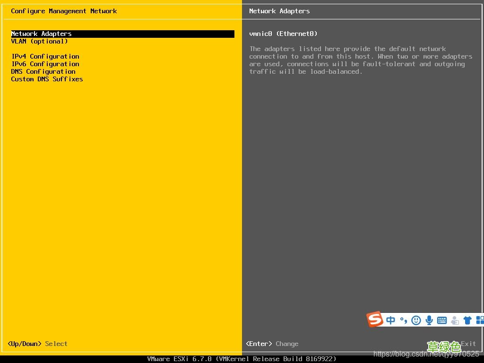Click the Exit label at bottom right
The height and width of the screenshot is (363, 484).
tap(468, 344)
